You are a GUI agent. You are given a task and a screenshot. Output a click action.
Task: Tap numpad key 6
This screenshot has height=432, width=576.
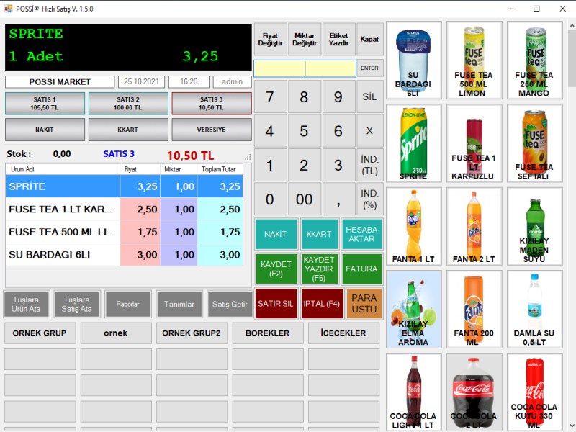(338, 131)
